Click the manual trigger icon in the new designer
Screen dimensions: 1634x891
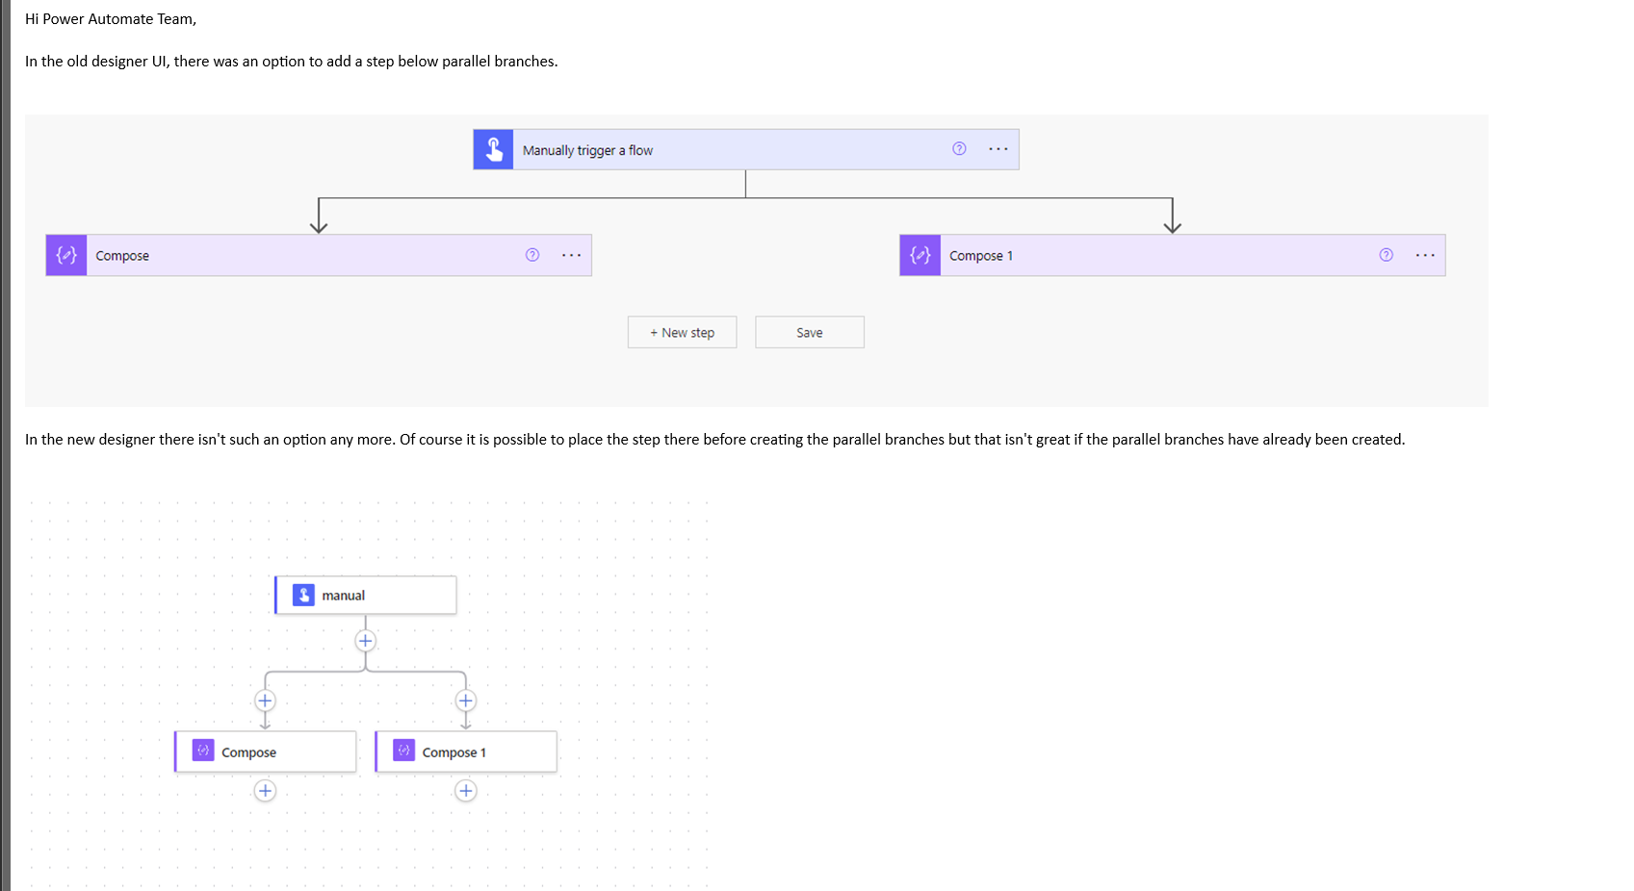pos(303,595)
